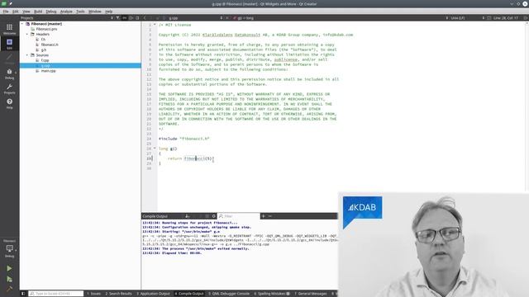Close the Projects side panel
529x297 pixels.
click(x=137, y=18)
